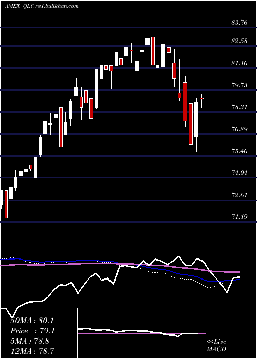
Task: Click the <<Live MACD label
Action: coord(216,345)
